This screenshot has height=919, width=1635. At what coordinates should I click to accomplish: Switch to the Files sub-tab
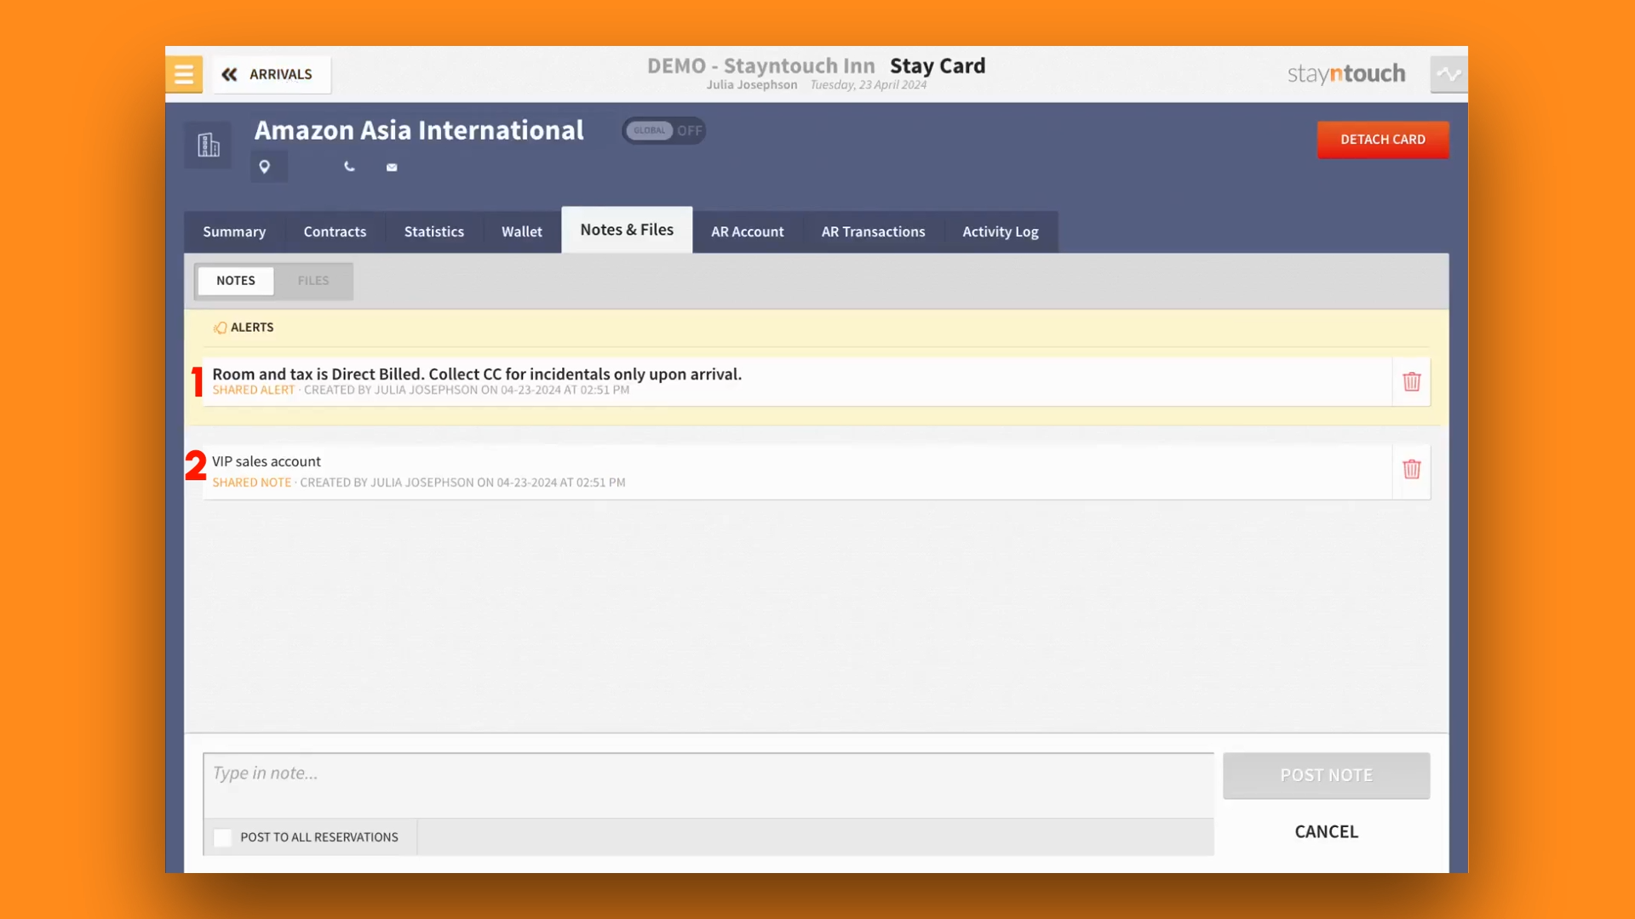[x=313, y=281]
